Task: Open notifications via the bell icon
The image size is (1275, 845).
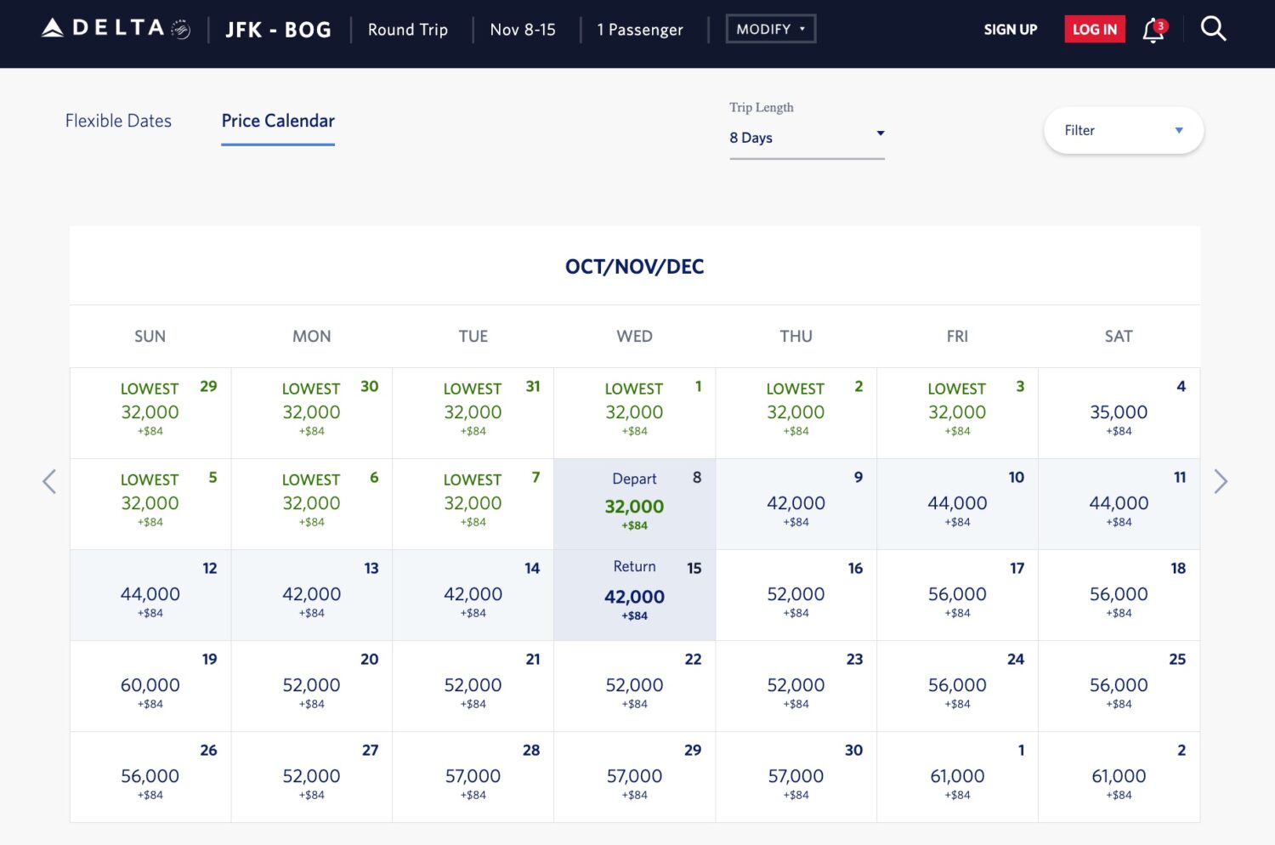Action: (x=1153, y=29)
